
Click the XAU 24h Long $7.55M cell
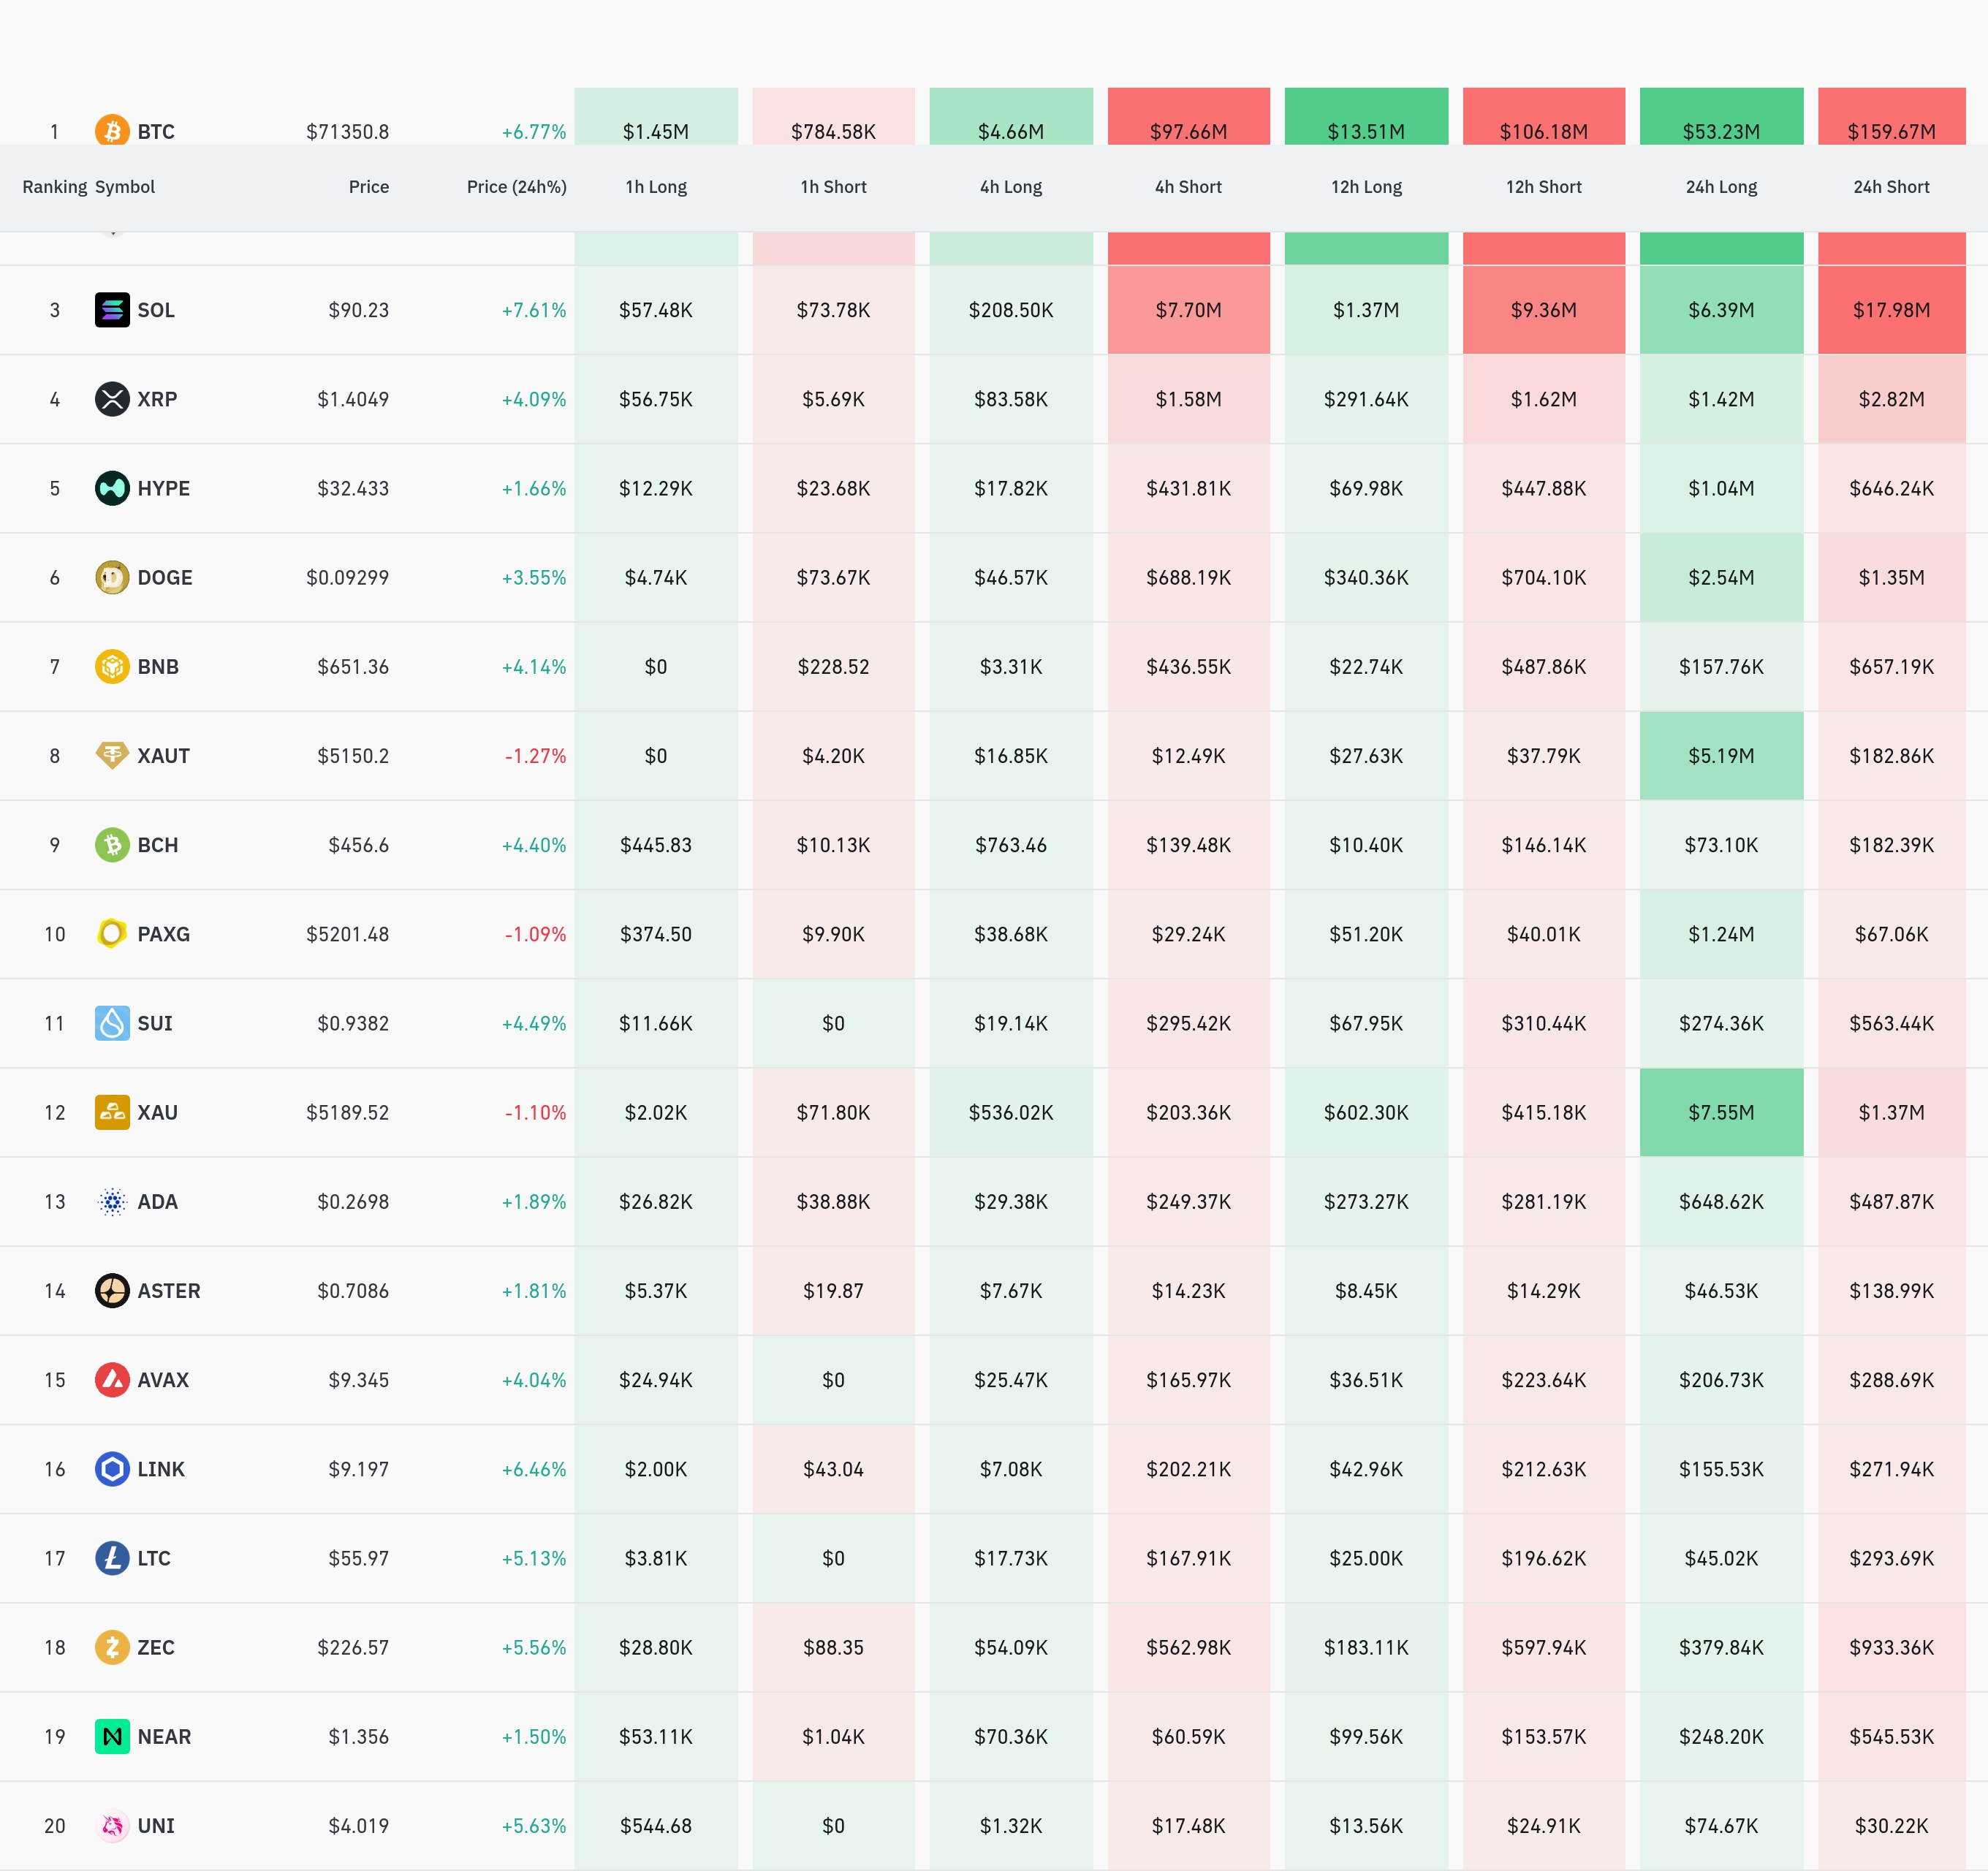[1720, 1112]
